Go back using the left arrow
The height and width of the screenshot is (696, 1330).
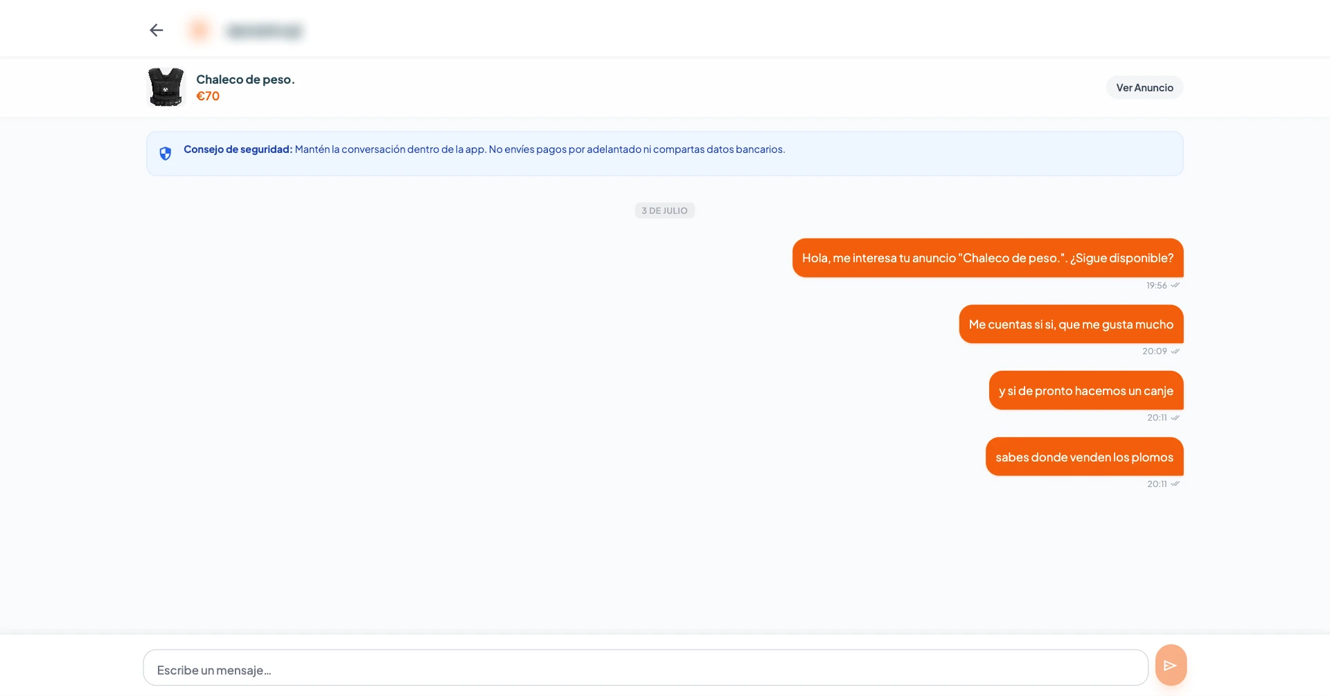pos(157,30)
